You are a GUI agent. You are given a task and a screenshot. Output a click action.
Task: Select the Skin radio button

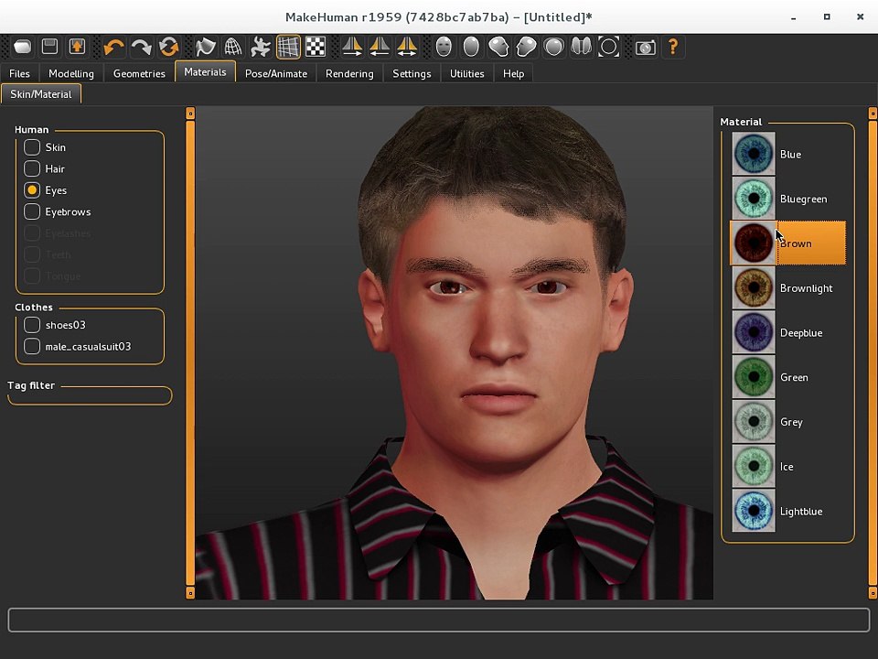point(32,147)
